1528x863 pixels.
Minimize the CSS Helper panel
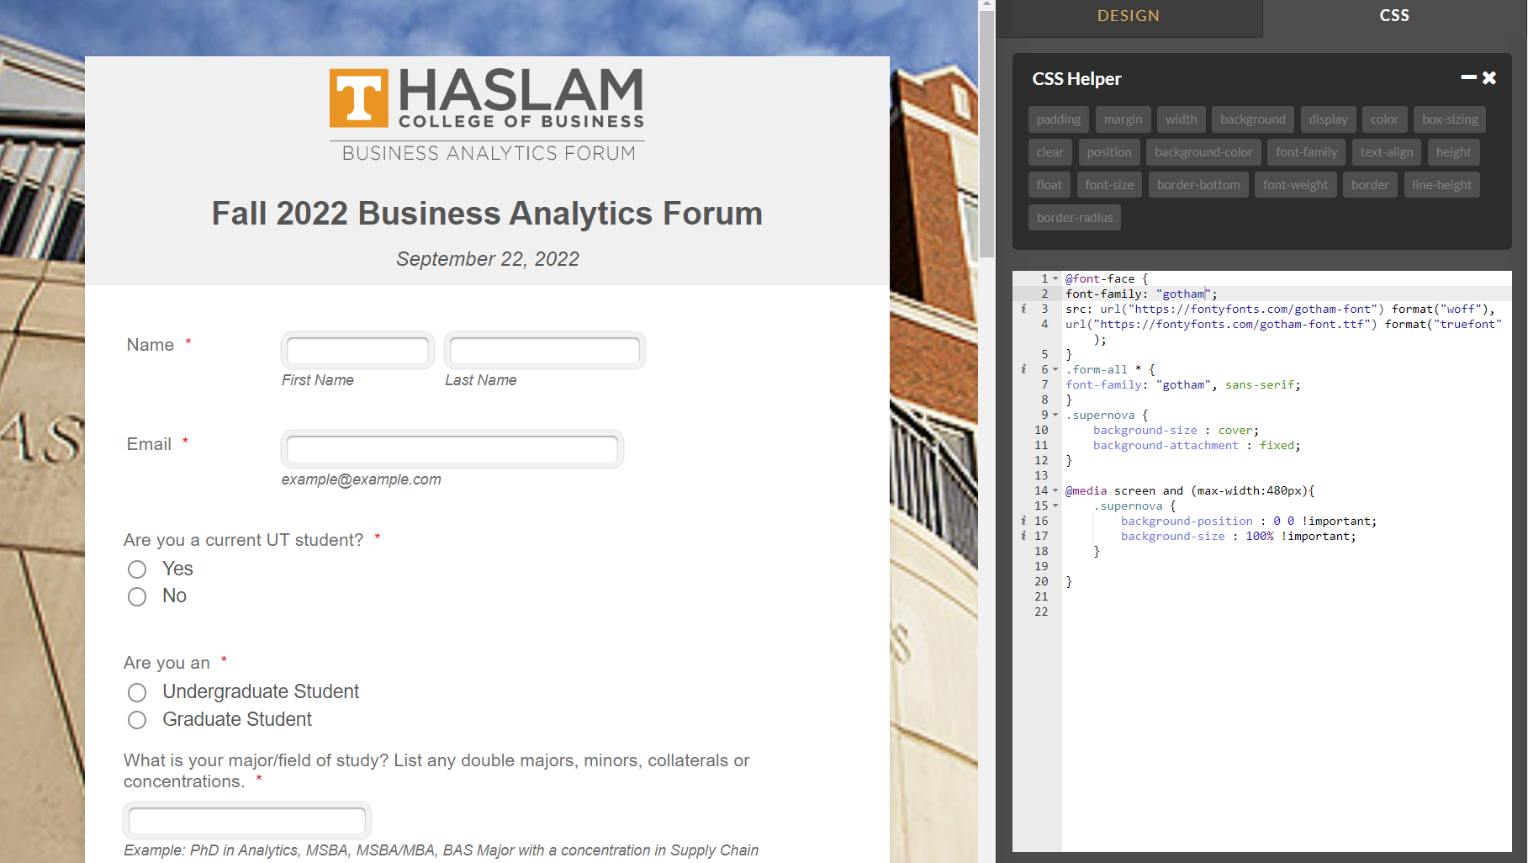(1468, 77)
